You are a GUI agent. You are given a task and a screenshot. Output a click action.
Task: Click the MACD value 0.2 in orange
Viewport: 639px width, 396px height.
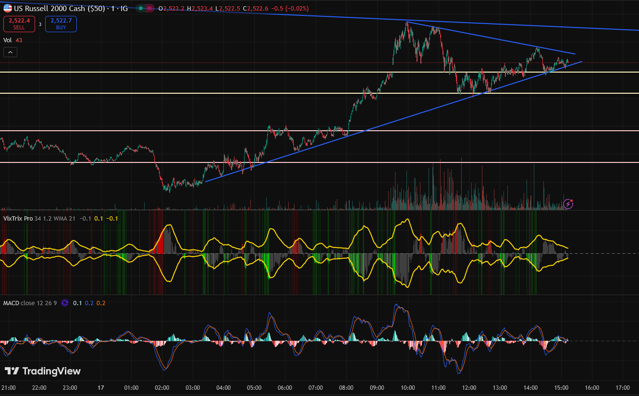[x=101, y=303]
